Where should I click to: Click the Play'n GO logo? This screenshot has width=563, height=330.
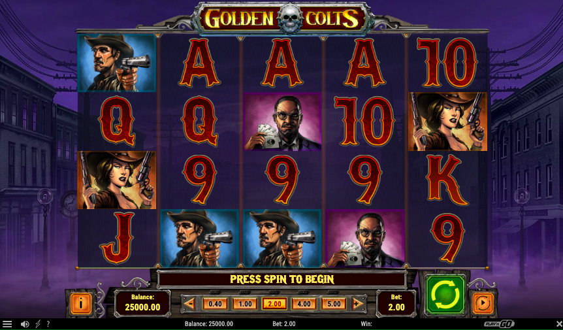pos(499,324)
